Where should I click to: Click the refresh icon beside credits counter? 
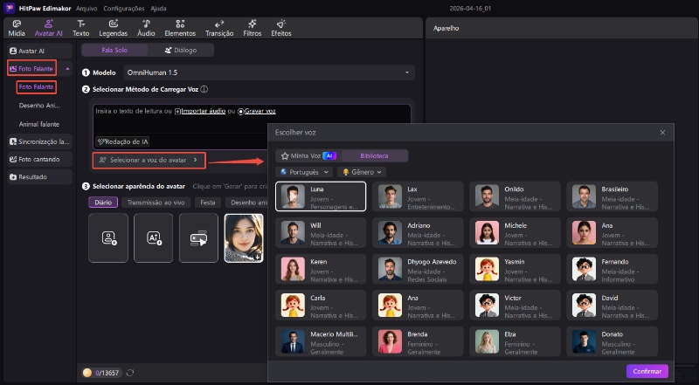tap(130, 373)
